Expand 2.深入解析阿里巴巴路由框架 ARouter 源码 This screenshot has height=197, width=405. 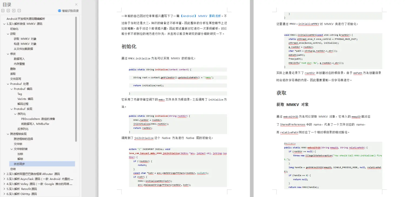[4, 174]
